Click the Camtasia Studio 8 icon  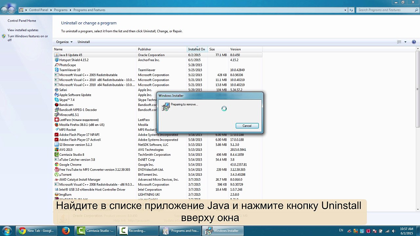coord(56,155)
